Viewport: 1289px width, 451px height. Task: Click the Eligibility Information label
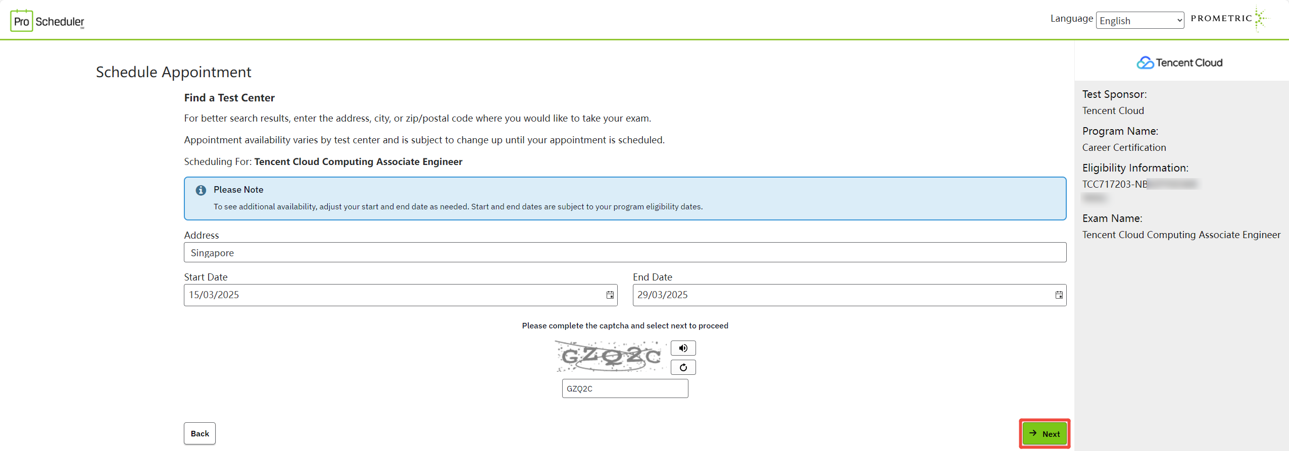[x=1135, y=168]
